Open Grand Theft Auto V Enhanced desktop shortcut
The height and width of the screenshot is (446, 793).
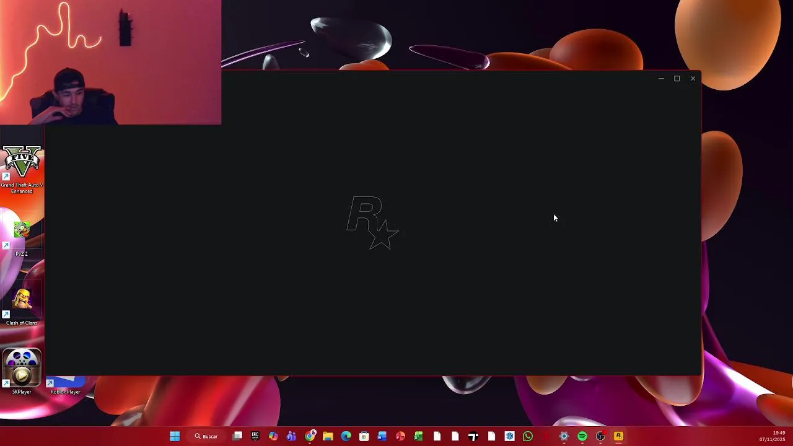coord(22,170)
